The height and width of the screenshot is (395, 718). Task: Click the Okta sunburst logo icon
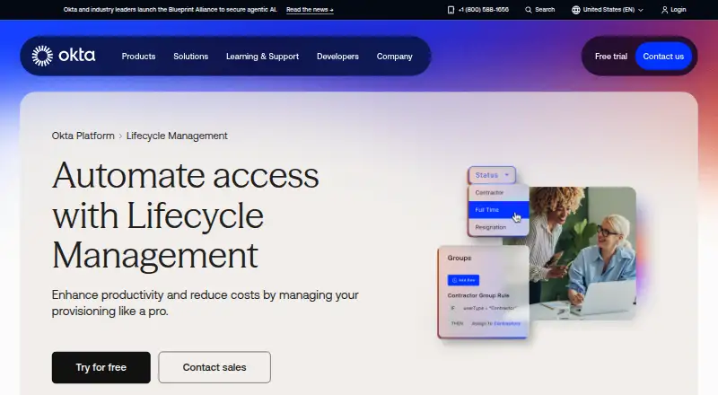[x=42, y=56]
